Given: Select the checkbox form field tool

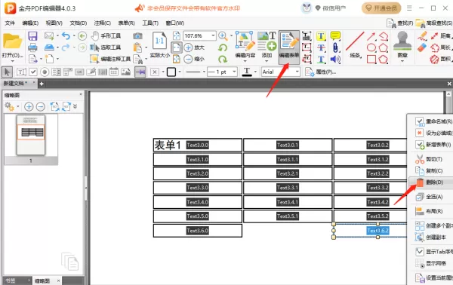Looking at the screenshot, I should click(x=33, y=72).
